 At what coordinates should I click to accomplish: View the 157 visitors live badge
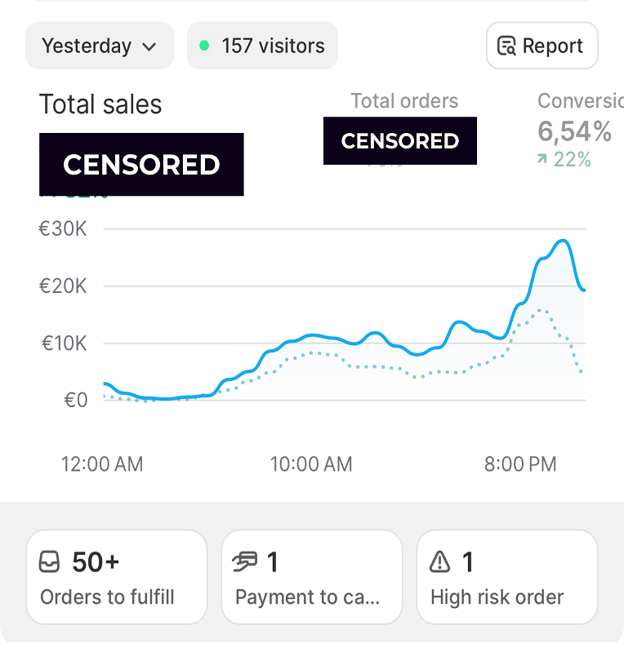click(262, 46)
